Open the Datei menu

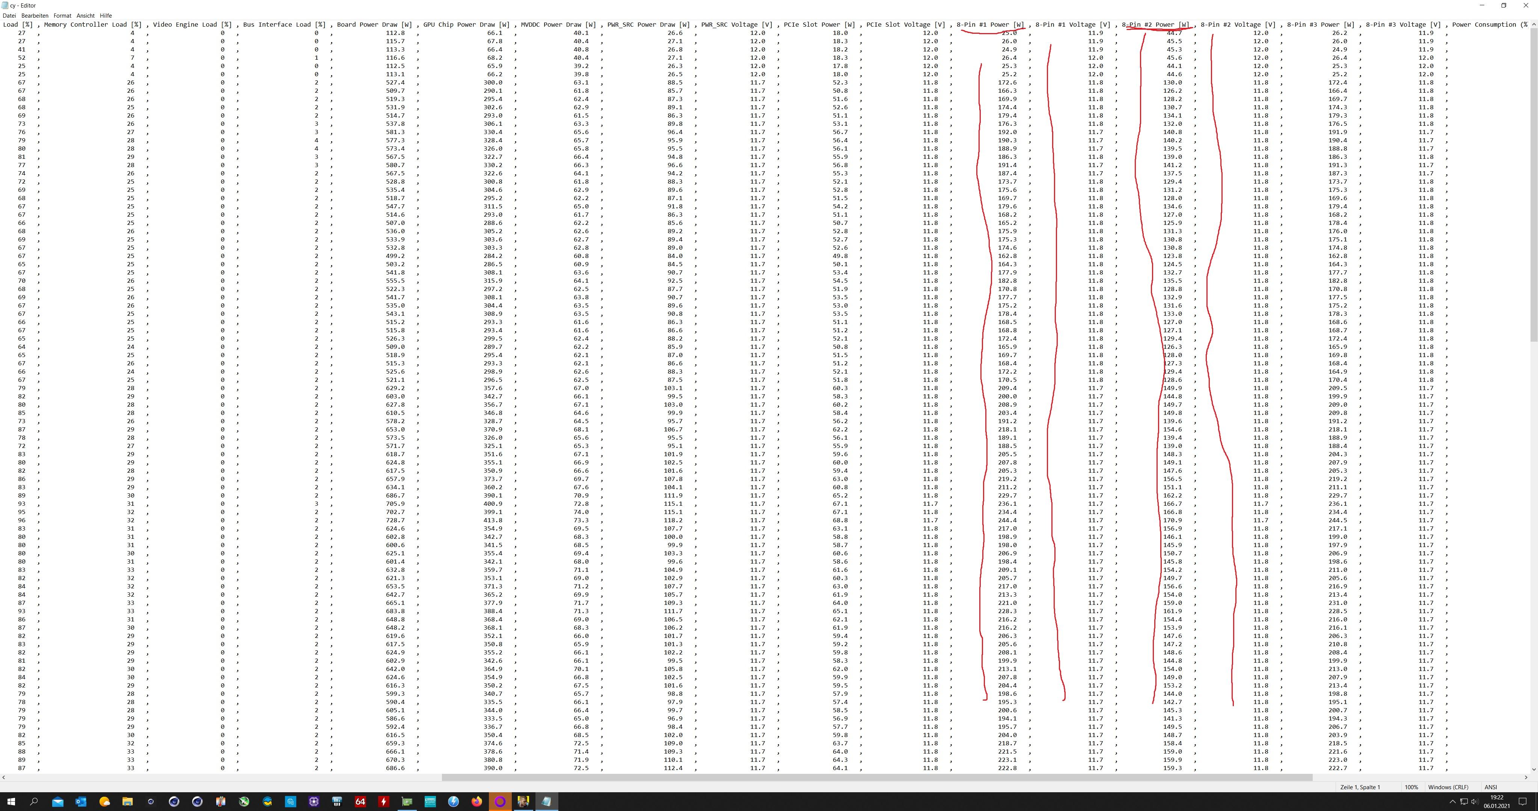[x=9, y=15]
